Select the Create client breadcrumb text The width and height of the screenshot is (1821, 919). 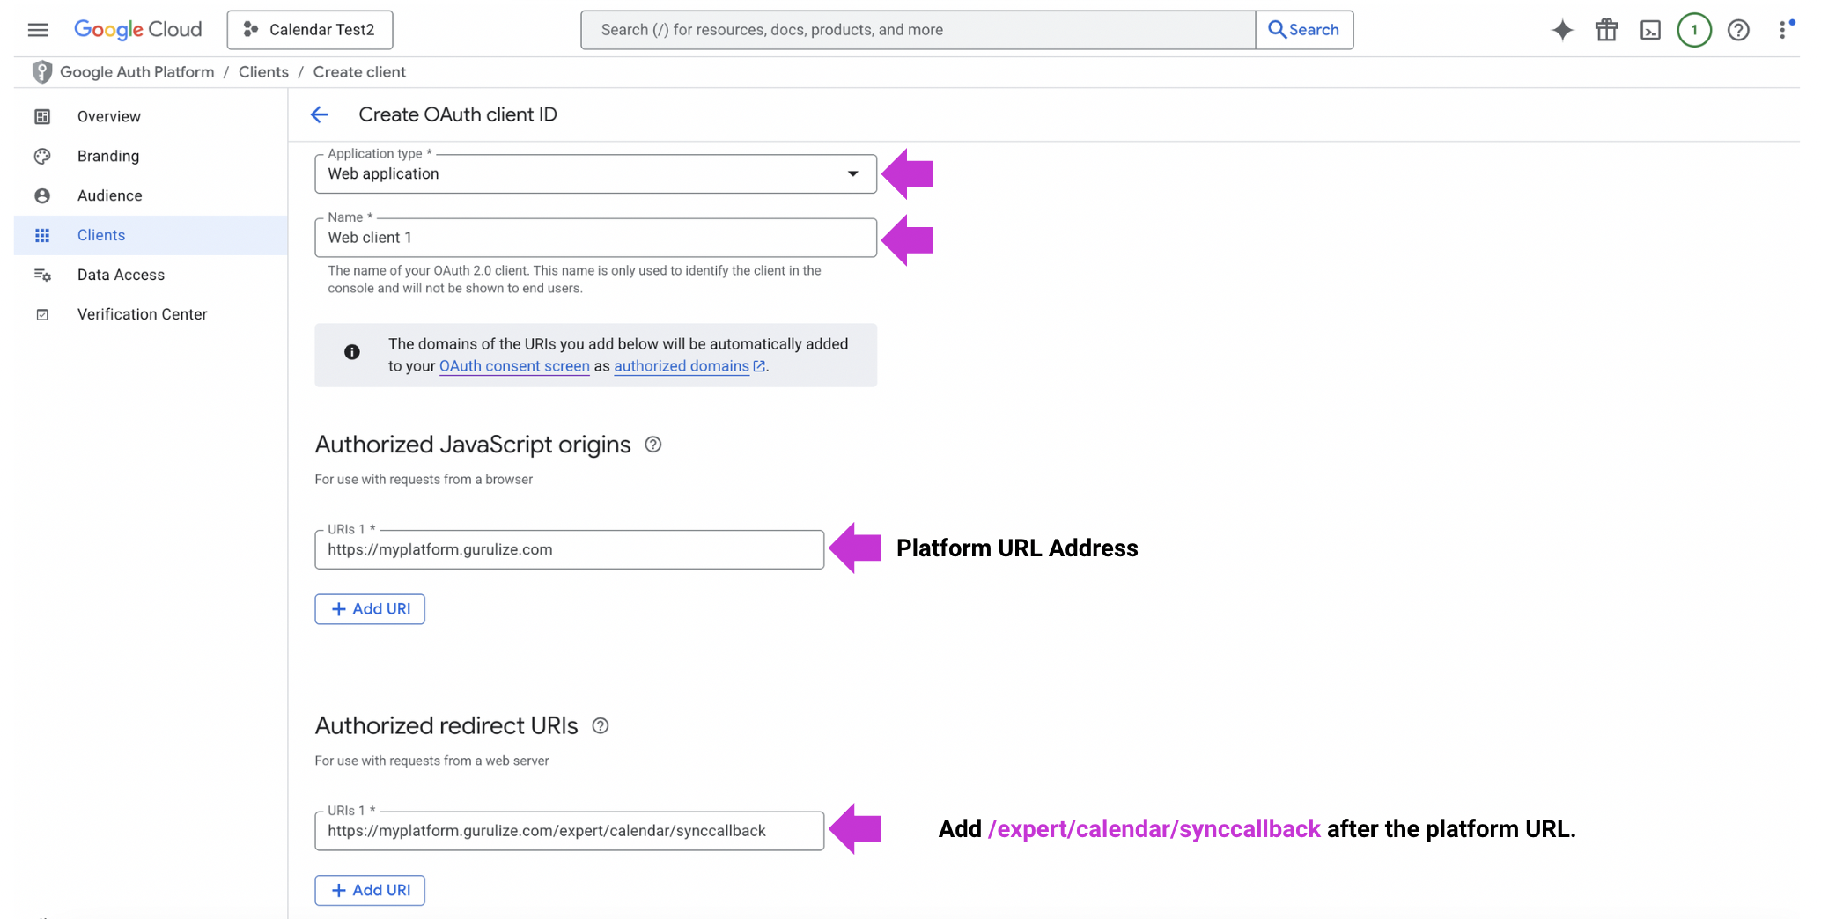359,72
